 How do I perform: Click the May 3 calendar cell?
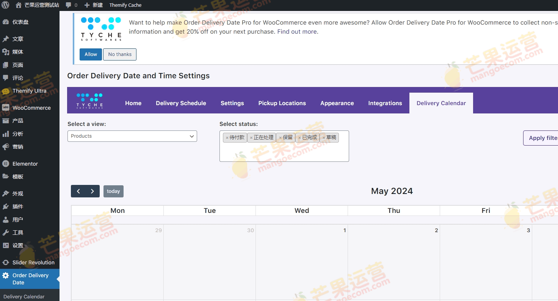(x=486, y=262)
